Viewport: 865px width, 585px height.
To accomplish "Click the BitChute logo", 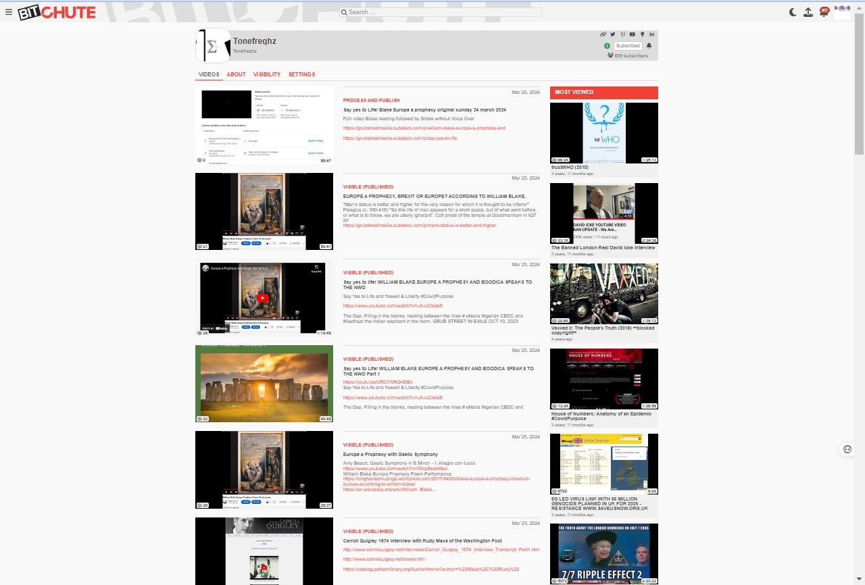I will tap(57, 12).
